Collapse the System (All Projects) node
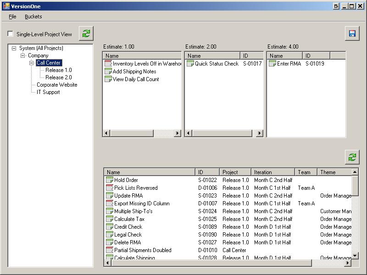 pyautogui.click(x=14, y=48)
